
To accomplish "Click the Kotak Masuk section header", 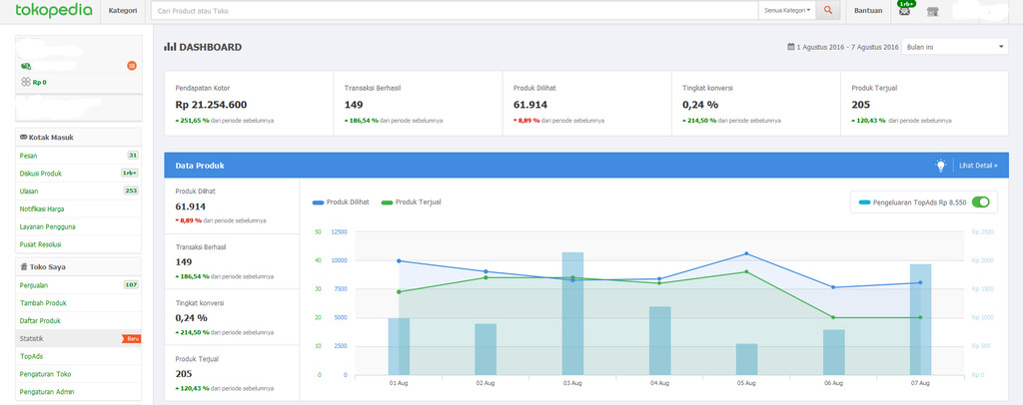I will [x=78, y=138].
